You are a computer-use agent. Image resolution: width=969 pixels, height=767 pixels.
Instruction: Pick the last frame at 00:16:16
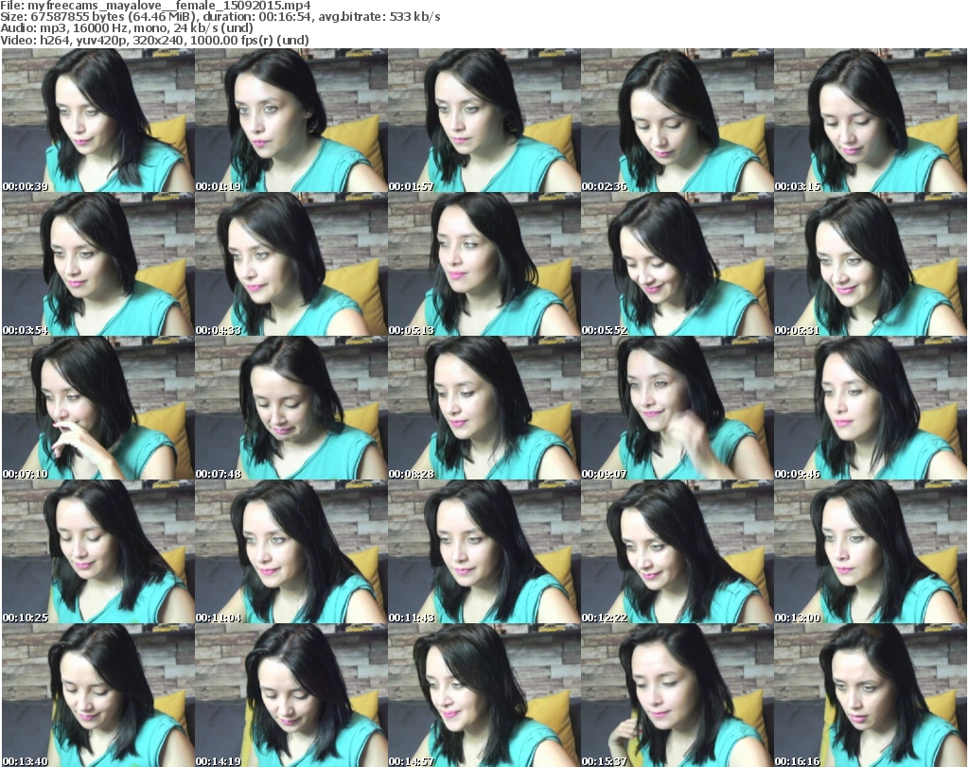pyautogui.click(x=870, y=695)
